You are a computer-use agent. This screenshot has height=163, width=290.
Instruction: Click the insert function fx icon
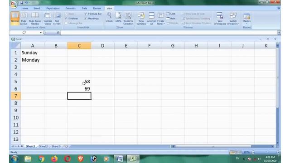(x=58, y=33)
